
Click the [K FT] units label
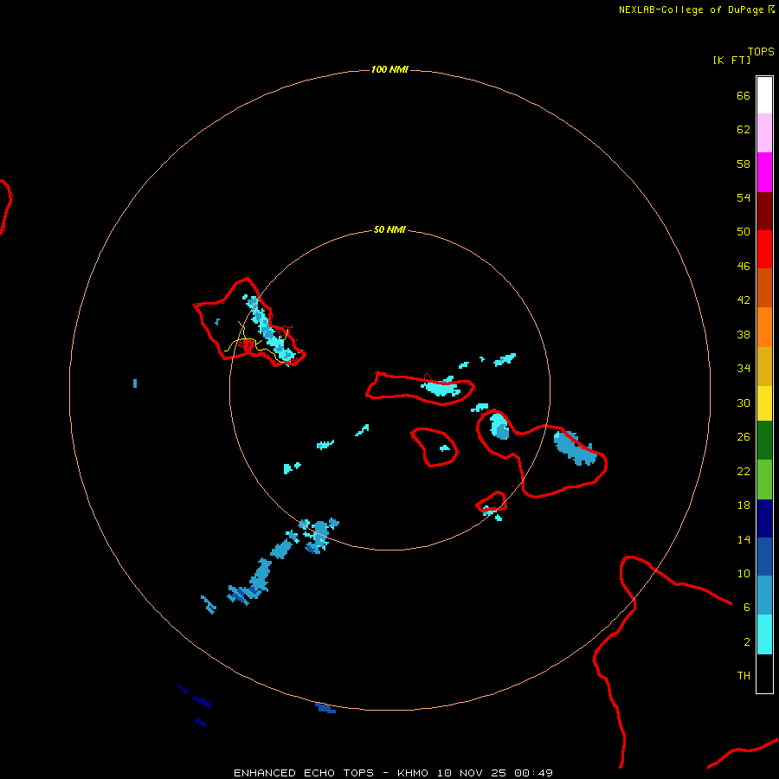731,60
